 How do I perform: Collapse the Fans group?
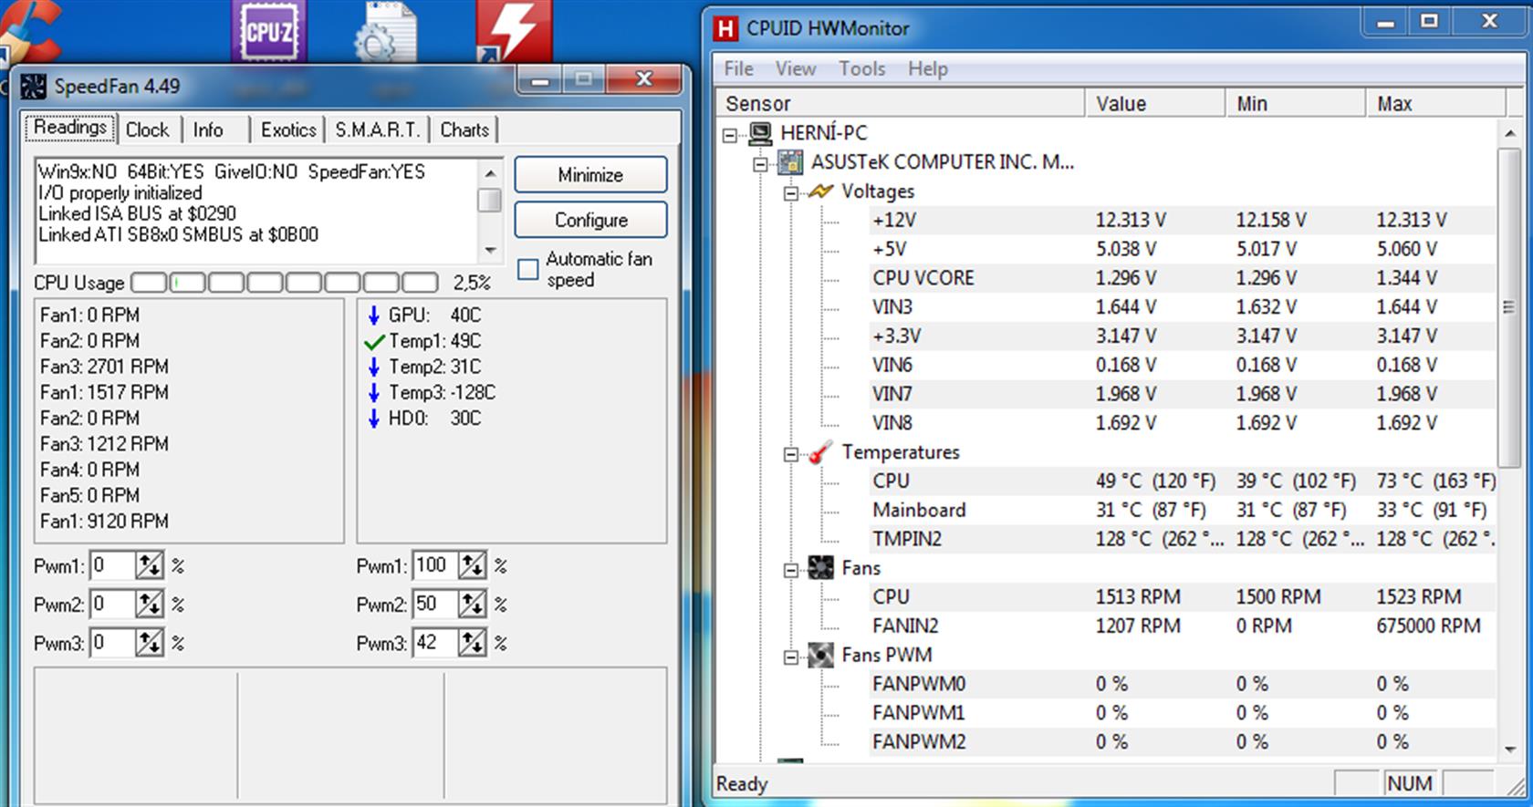coord(791,570)
